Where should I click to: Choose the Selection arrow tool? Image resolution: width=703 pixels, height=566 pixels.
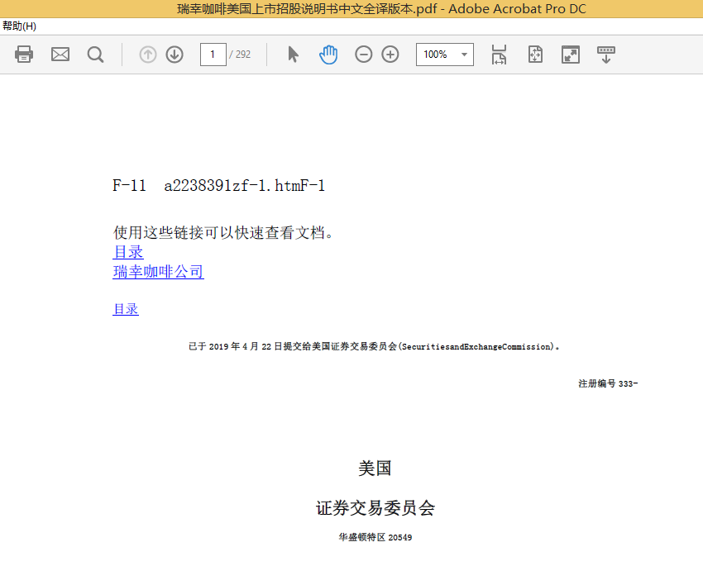click(x=293, y=55)
